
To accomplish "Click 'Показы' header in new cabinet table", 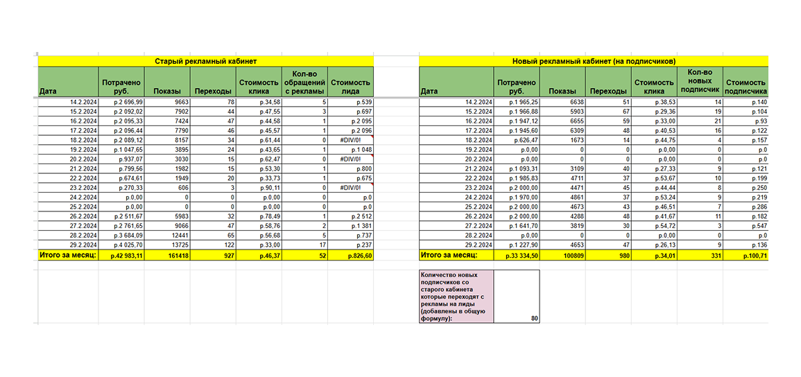I will [562, 82].
